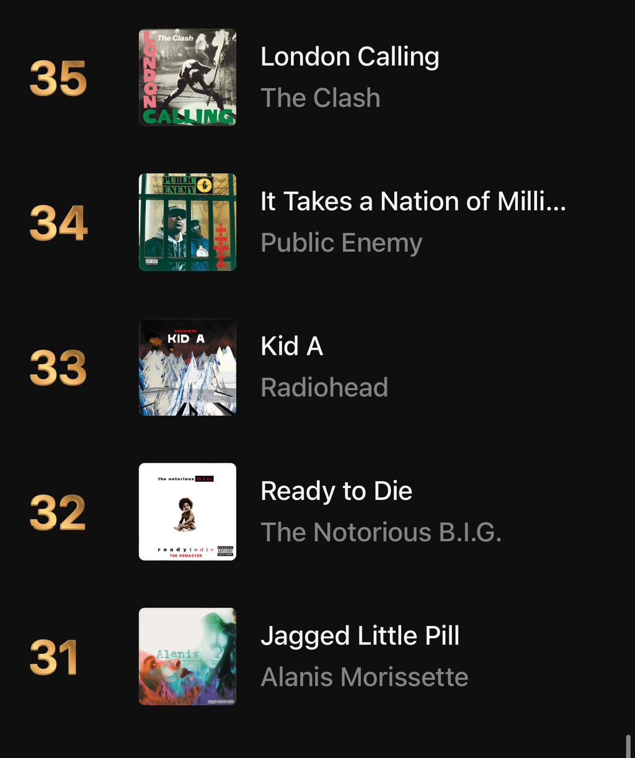
Task: Select the Kid A album title
Action: pos(291,346)
